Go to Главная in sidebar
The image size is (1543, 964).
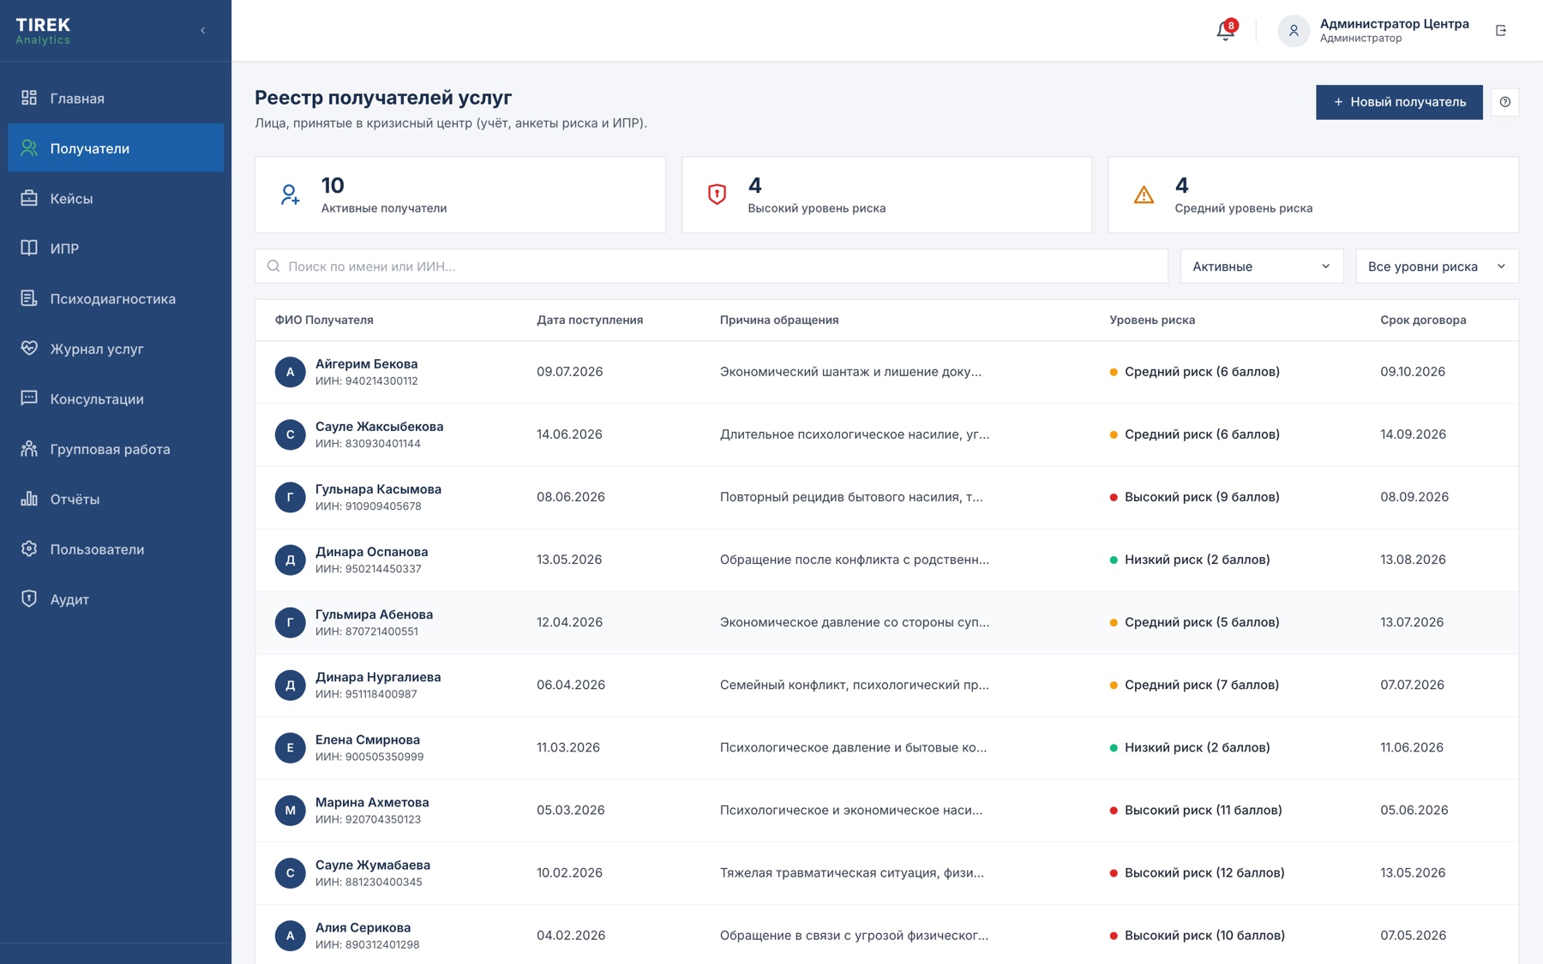pyautogui.click(x=116, y=99)
